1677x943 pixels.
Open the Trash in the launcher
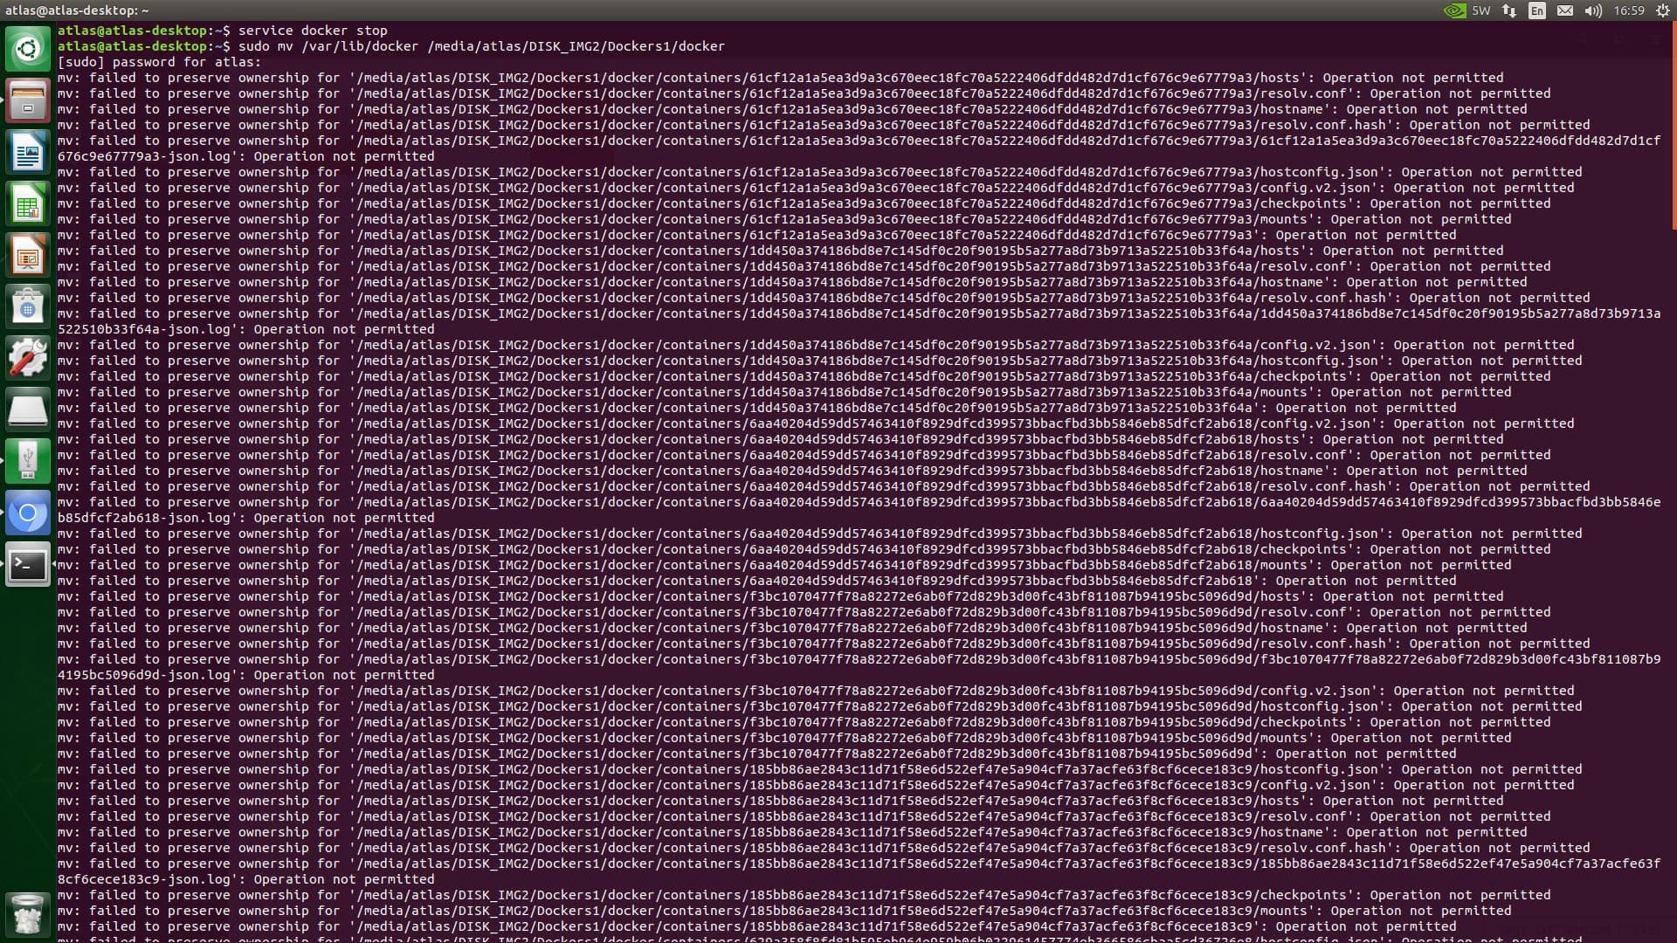[x=27, y=913]
